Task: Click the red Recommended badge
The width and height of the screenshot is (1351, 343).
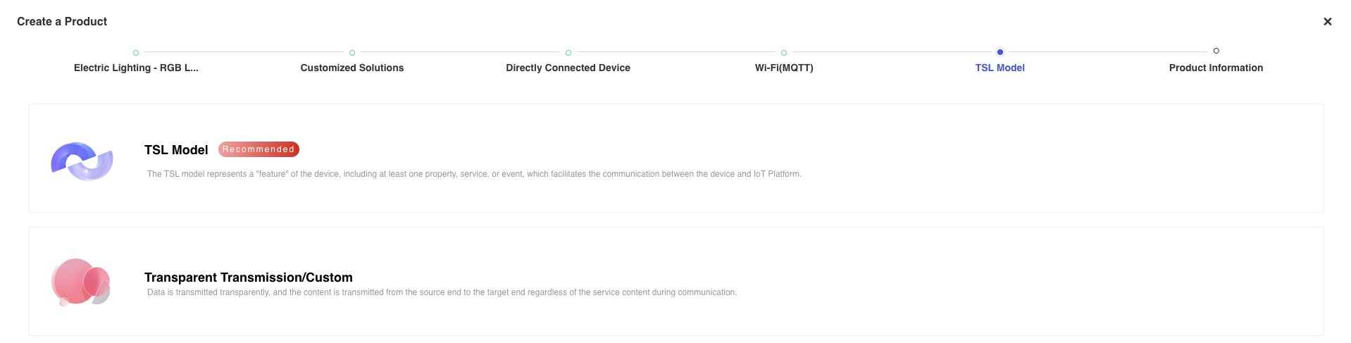Action: tap(259, 149)
